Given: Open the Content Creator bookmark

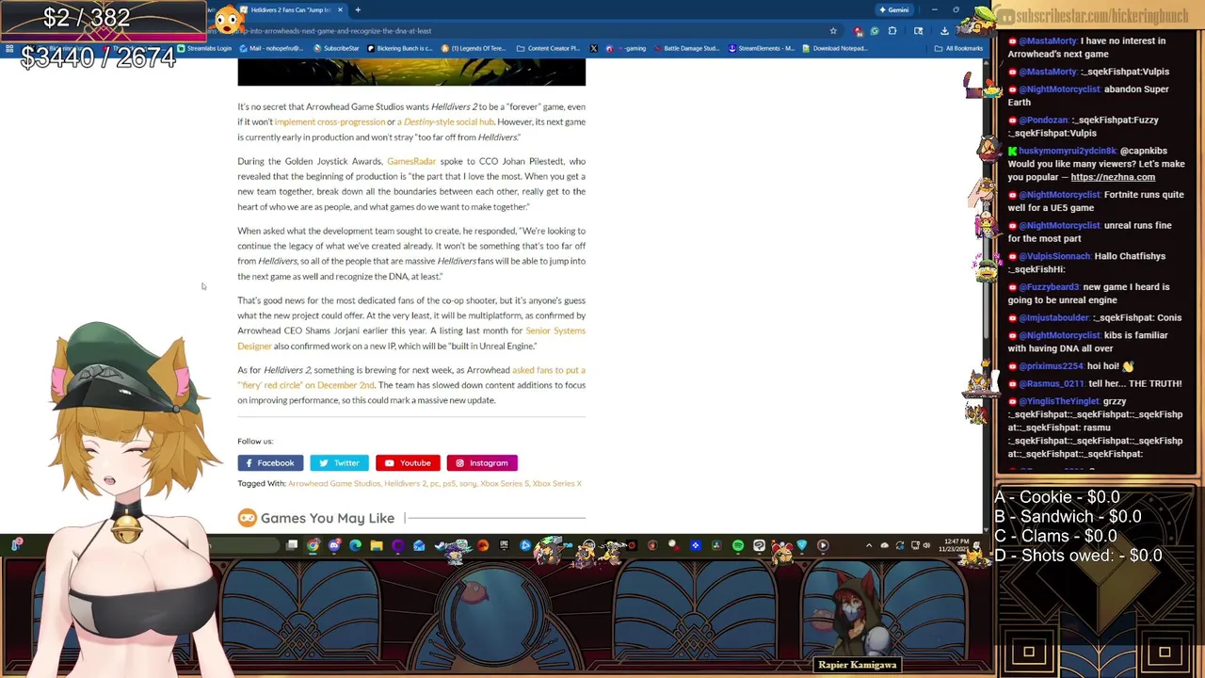Looking at the screenshot, I should click(x=549, y=48).
